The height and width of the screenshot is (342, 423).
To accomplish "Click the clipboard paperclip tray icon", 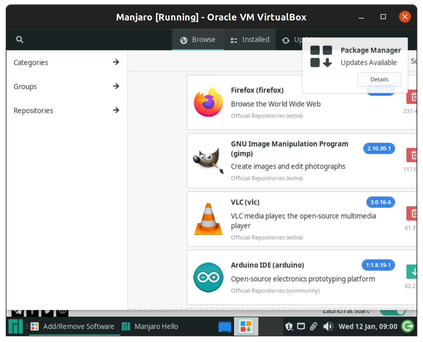I will point(313,326).
